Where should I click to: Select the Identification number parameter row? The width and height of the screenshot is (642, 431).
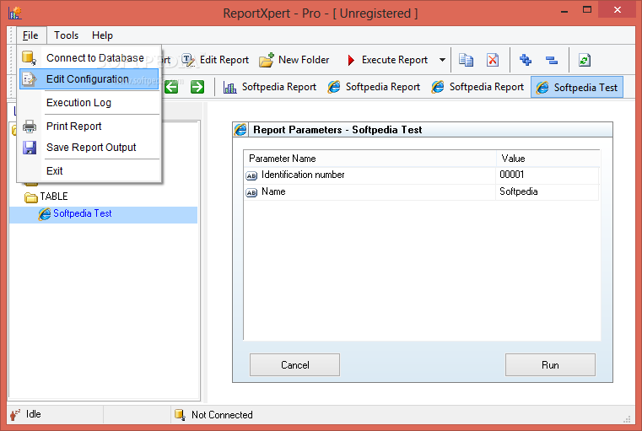point(422,175)
